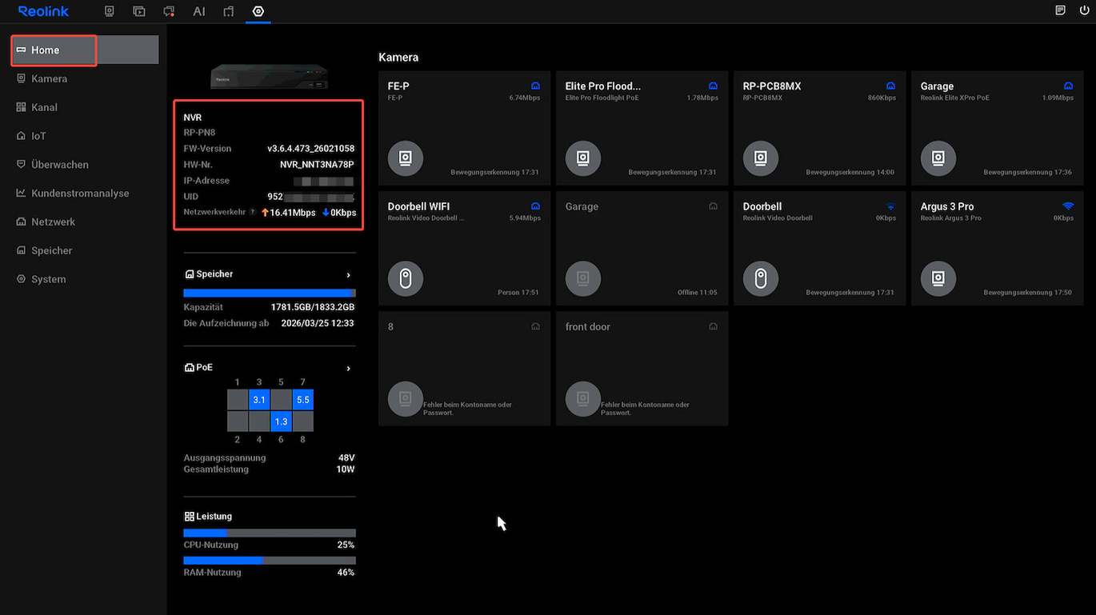Click the power icon at top right

click(x=1084, y=10)
